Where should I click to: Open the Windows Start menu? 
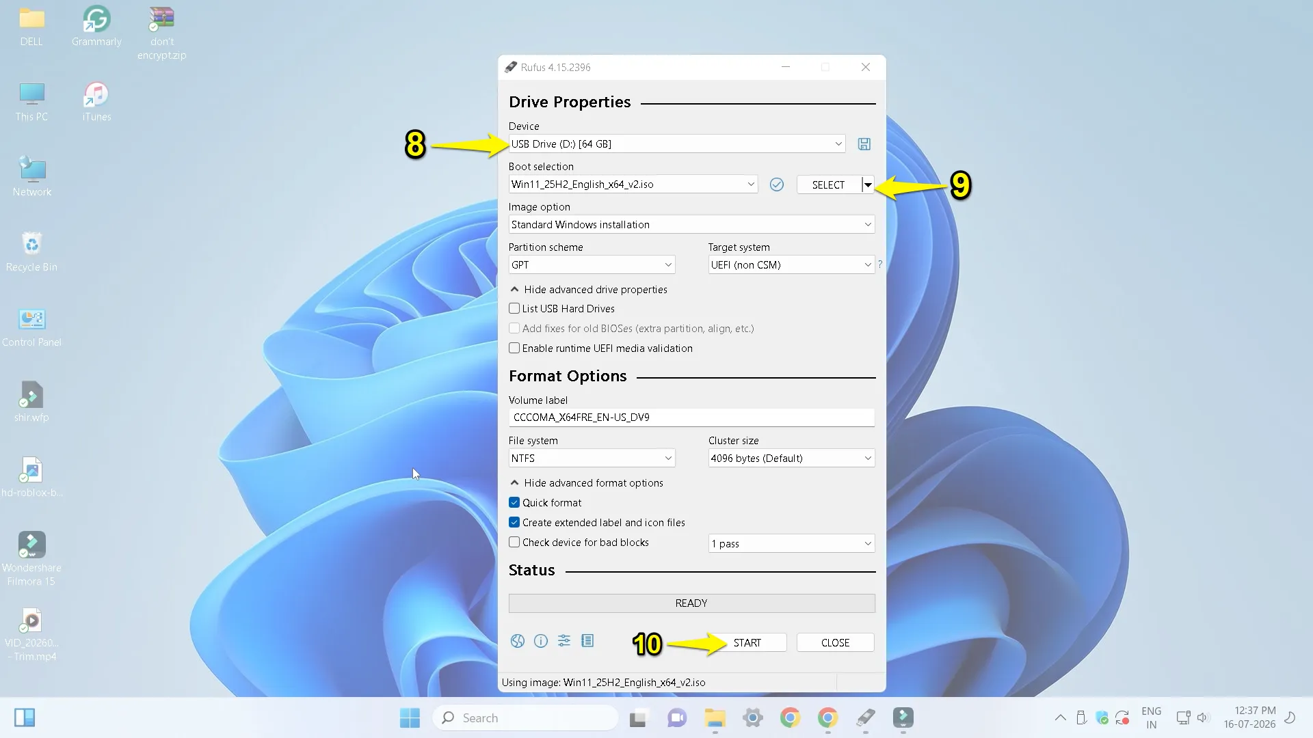410,717
